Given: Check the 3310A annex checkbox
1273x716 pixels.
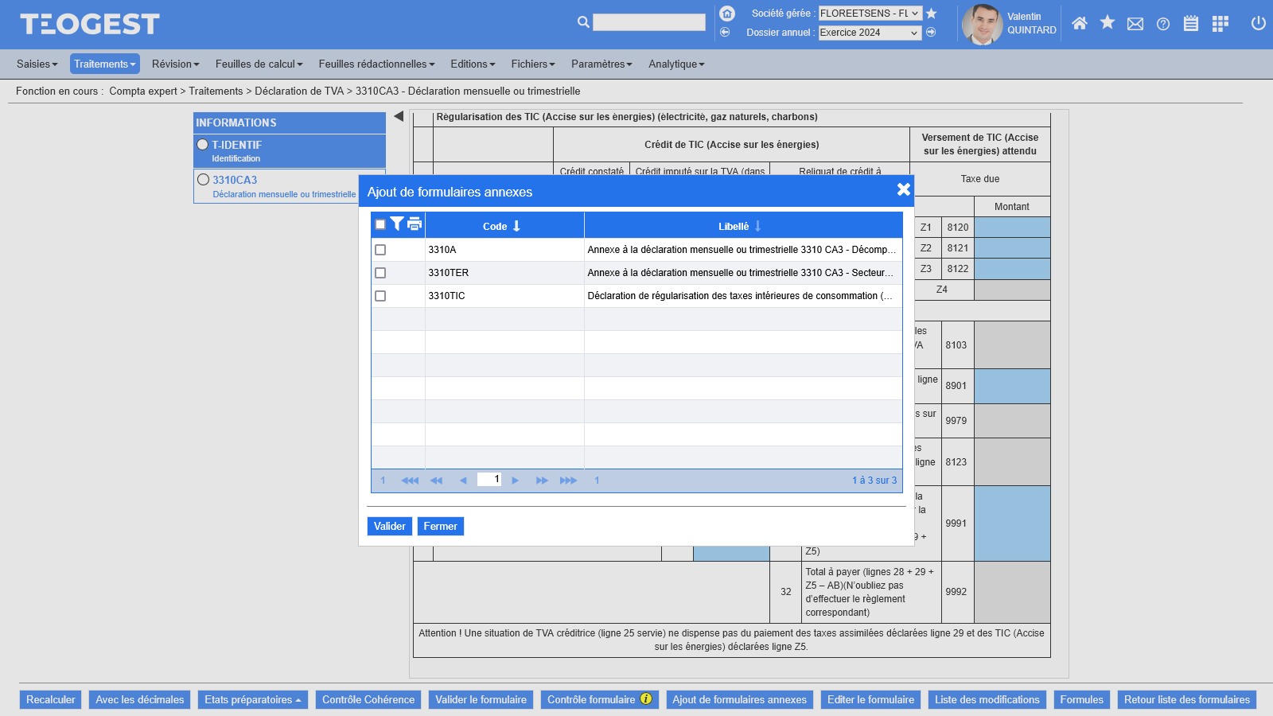Looking at the screenshot, I should pos(380,250).
